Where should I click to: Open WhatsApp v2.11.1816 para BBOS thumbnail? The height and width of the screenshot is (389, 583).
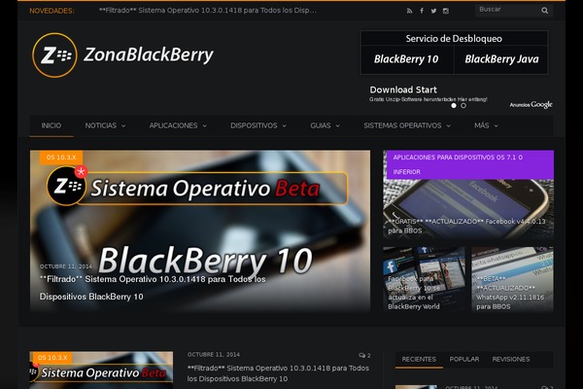(512, 278)
